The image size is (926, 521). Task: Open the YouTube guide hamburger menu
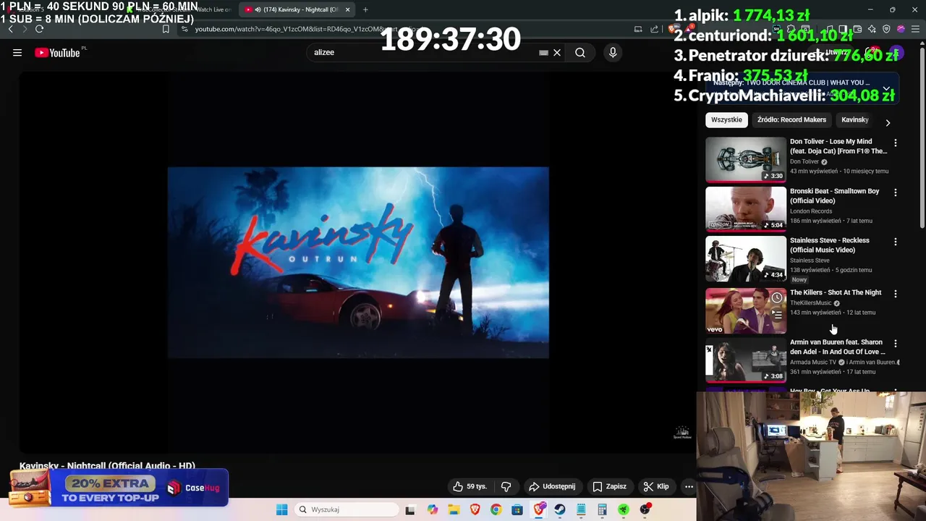point(17,53)
